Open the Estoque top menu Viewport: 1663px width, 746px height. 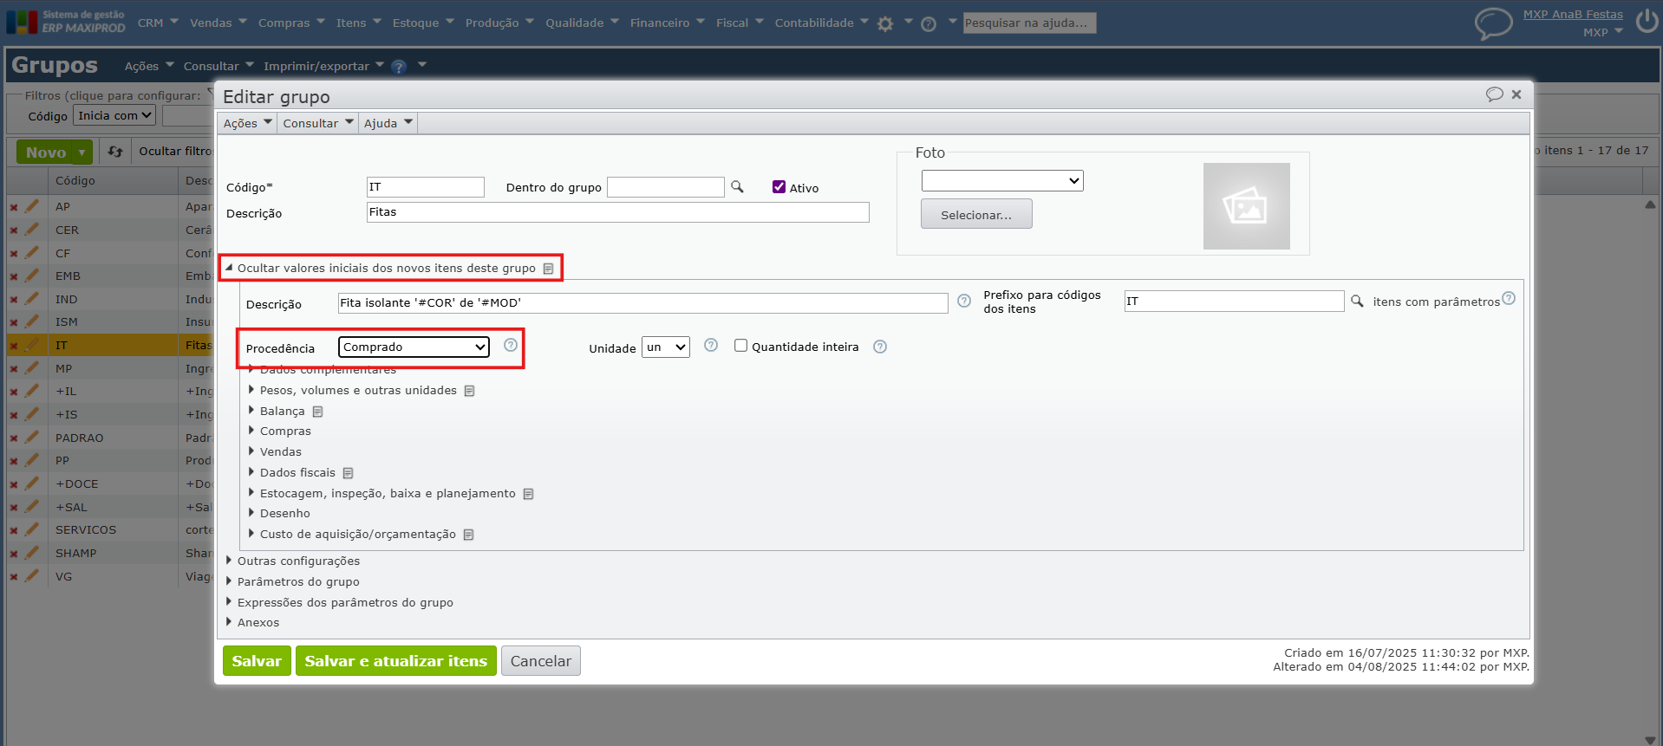click(423, 23)
